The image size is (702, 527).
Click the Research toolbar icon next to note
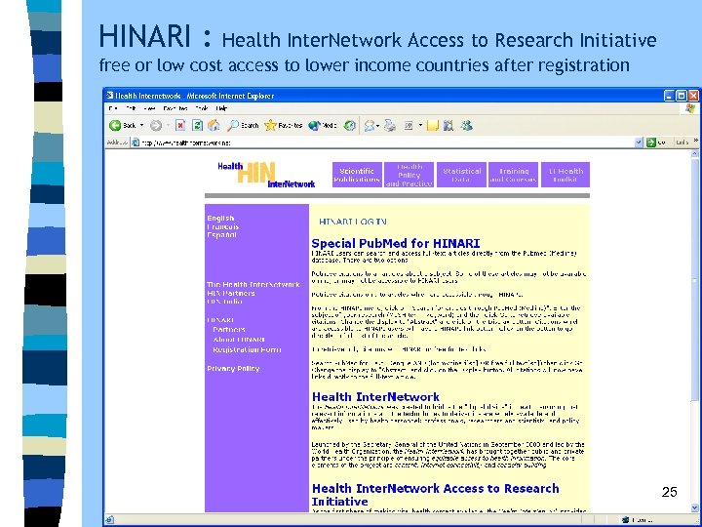tap(448, 126)
